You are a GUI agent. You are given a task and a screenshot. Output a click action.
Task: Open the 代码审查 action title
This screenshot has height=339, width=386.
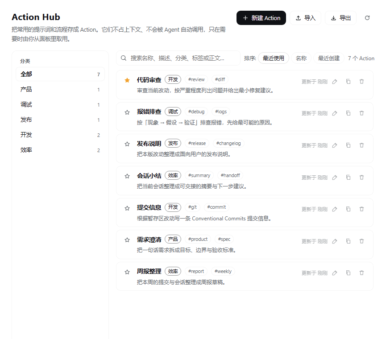[x=149, y=80]
